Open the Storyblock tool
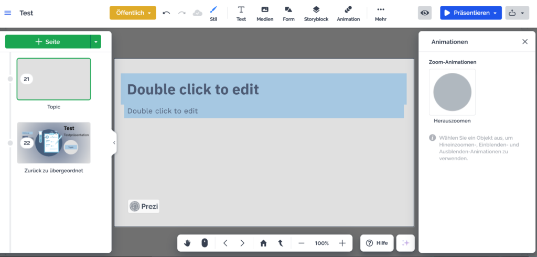The image size is (537, 257). pos(316,13)
